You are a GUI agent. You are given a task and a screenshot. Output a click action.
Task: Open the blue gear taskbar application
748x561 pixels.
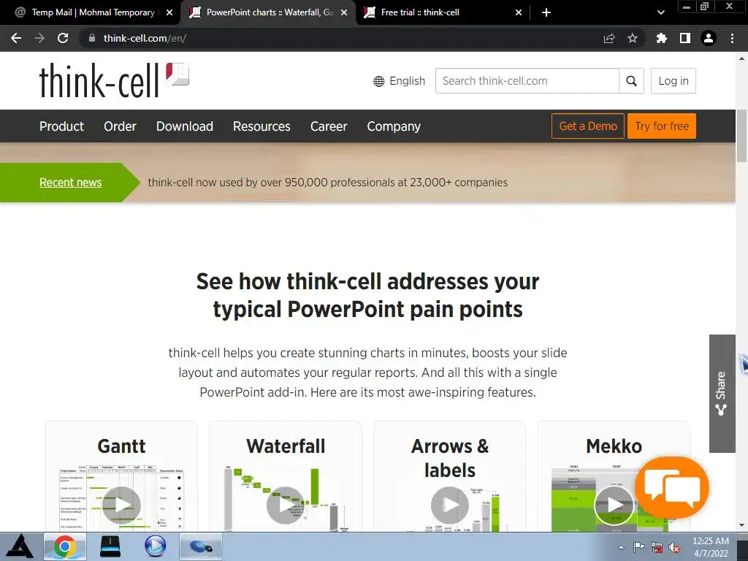201,546
